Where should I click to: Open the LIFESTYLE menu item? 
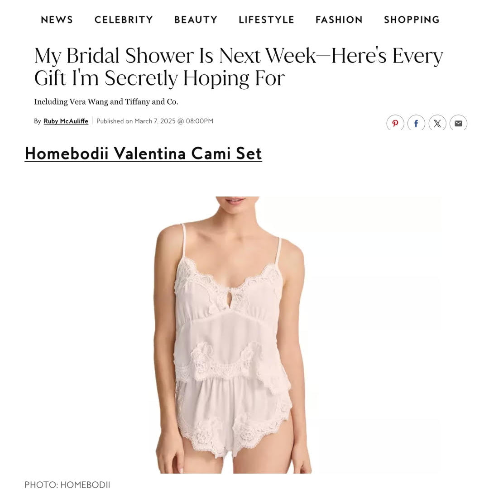[266, 19]
